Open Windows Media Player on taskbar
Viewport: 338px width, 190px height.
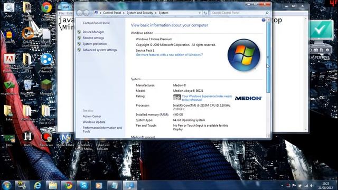99,185
